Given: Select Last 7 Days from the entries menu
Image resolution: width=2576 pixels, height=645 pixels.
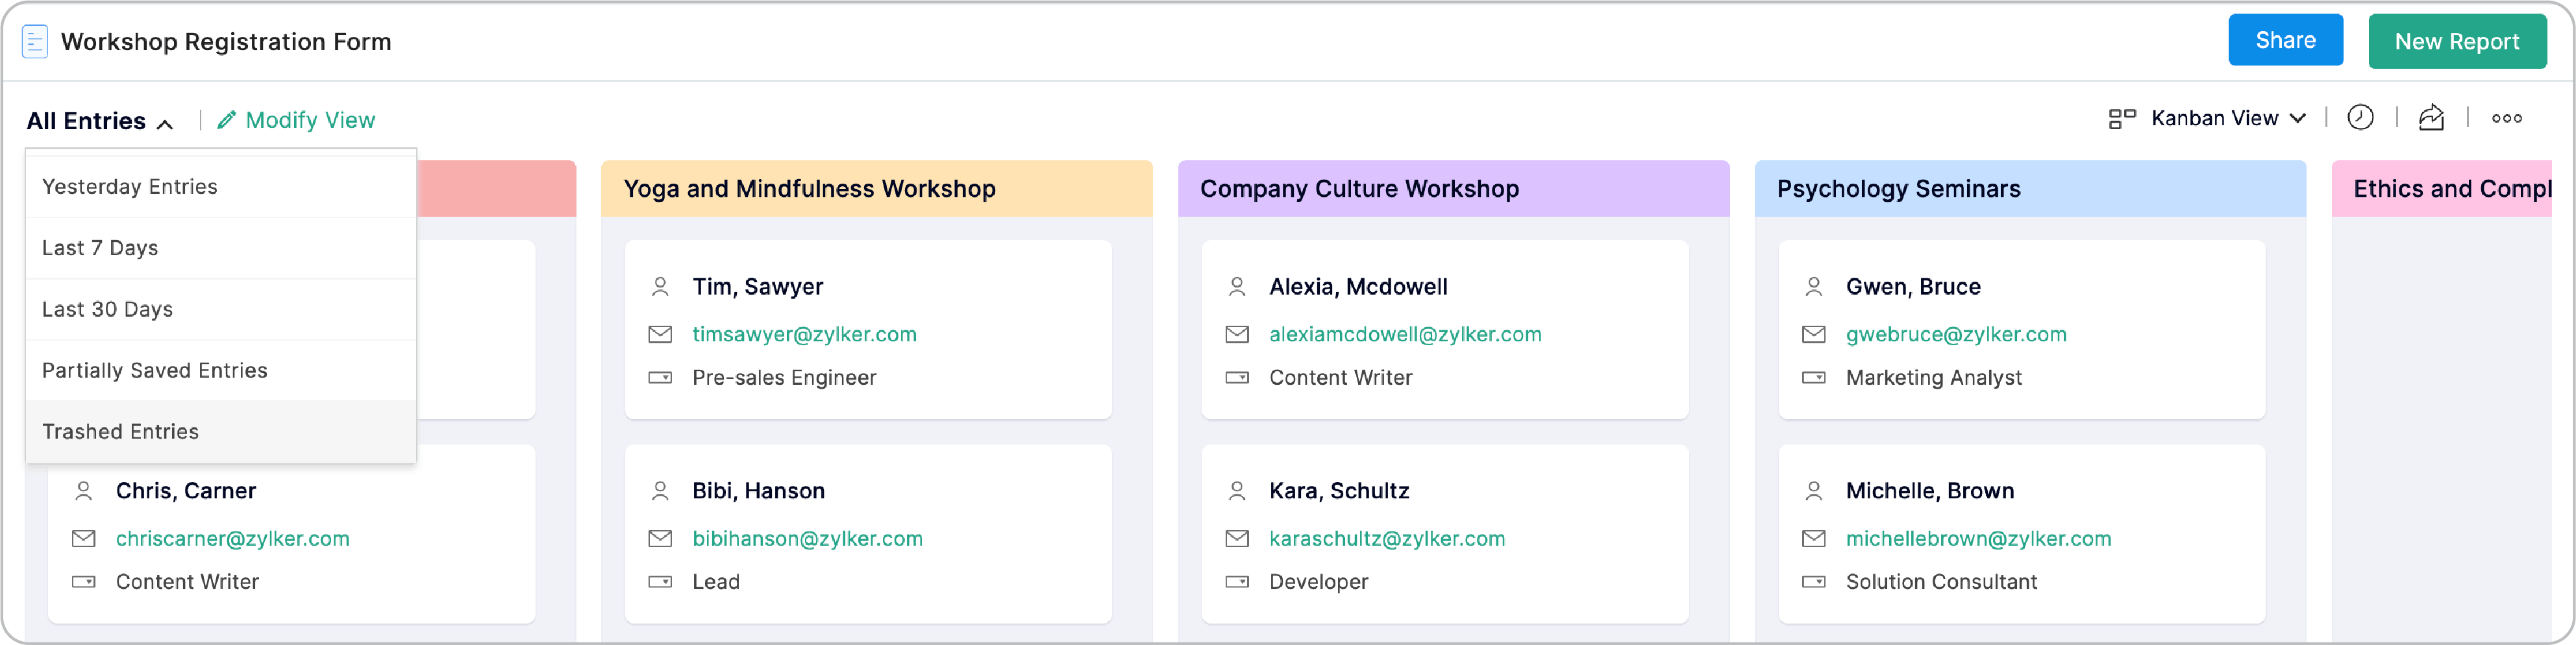Looking at the screenshot, I should coord(99,247).
